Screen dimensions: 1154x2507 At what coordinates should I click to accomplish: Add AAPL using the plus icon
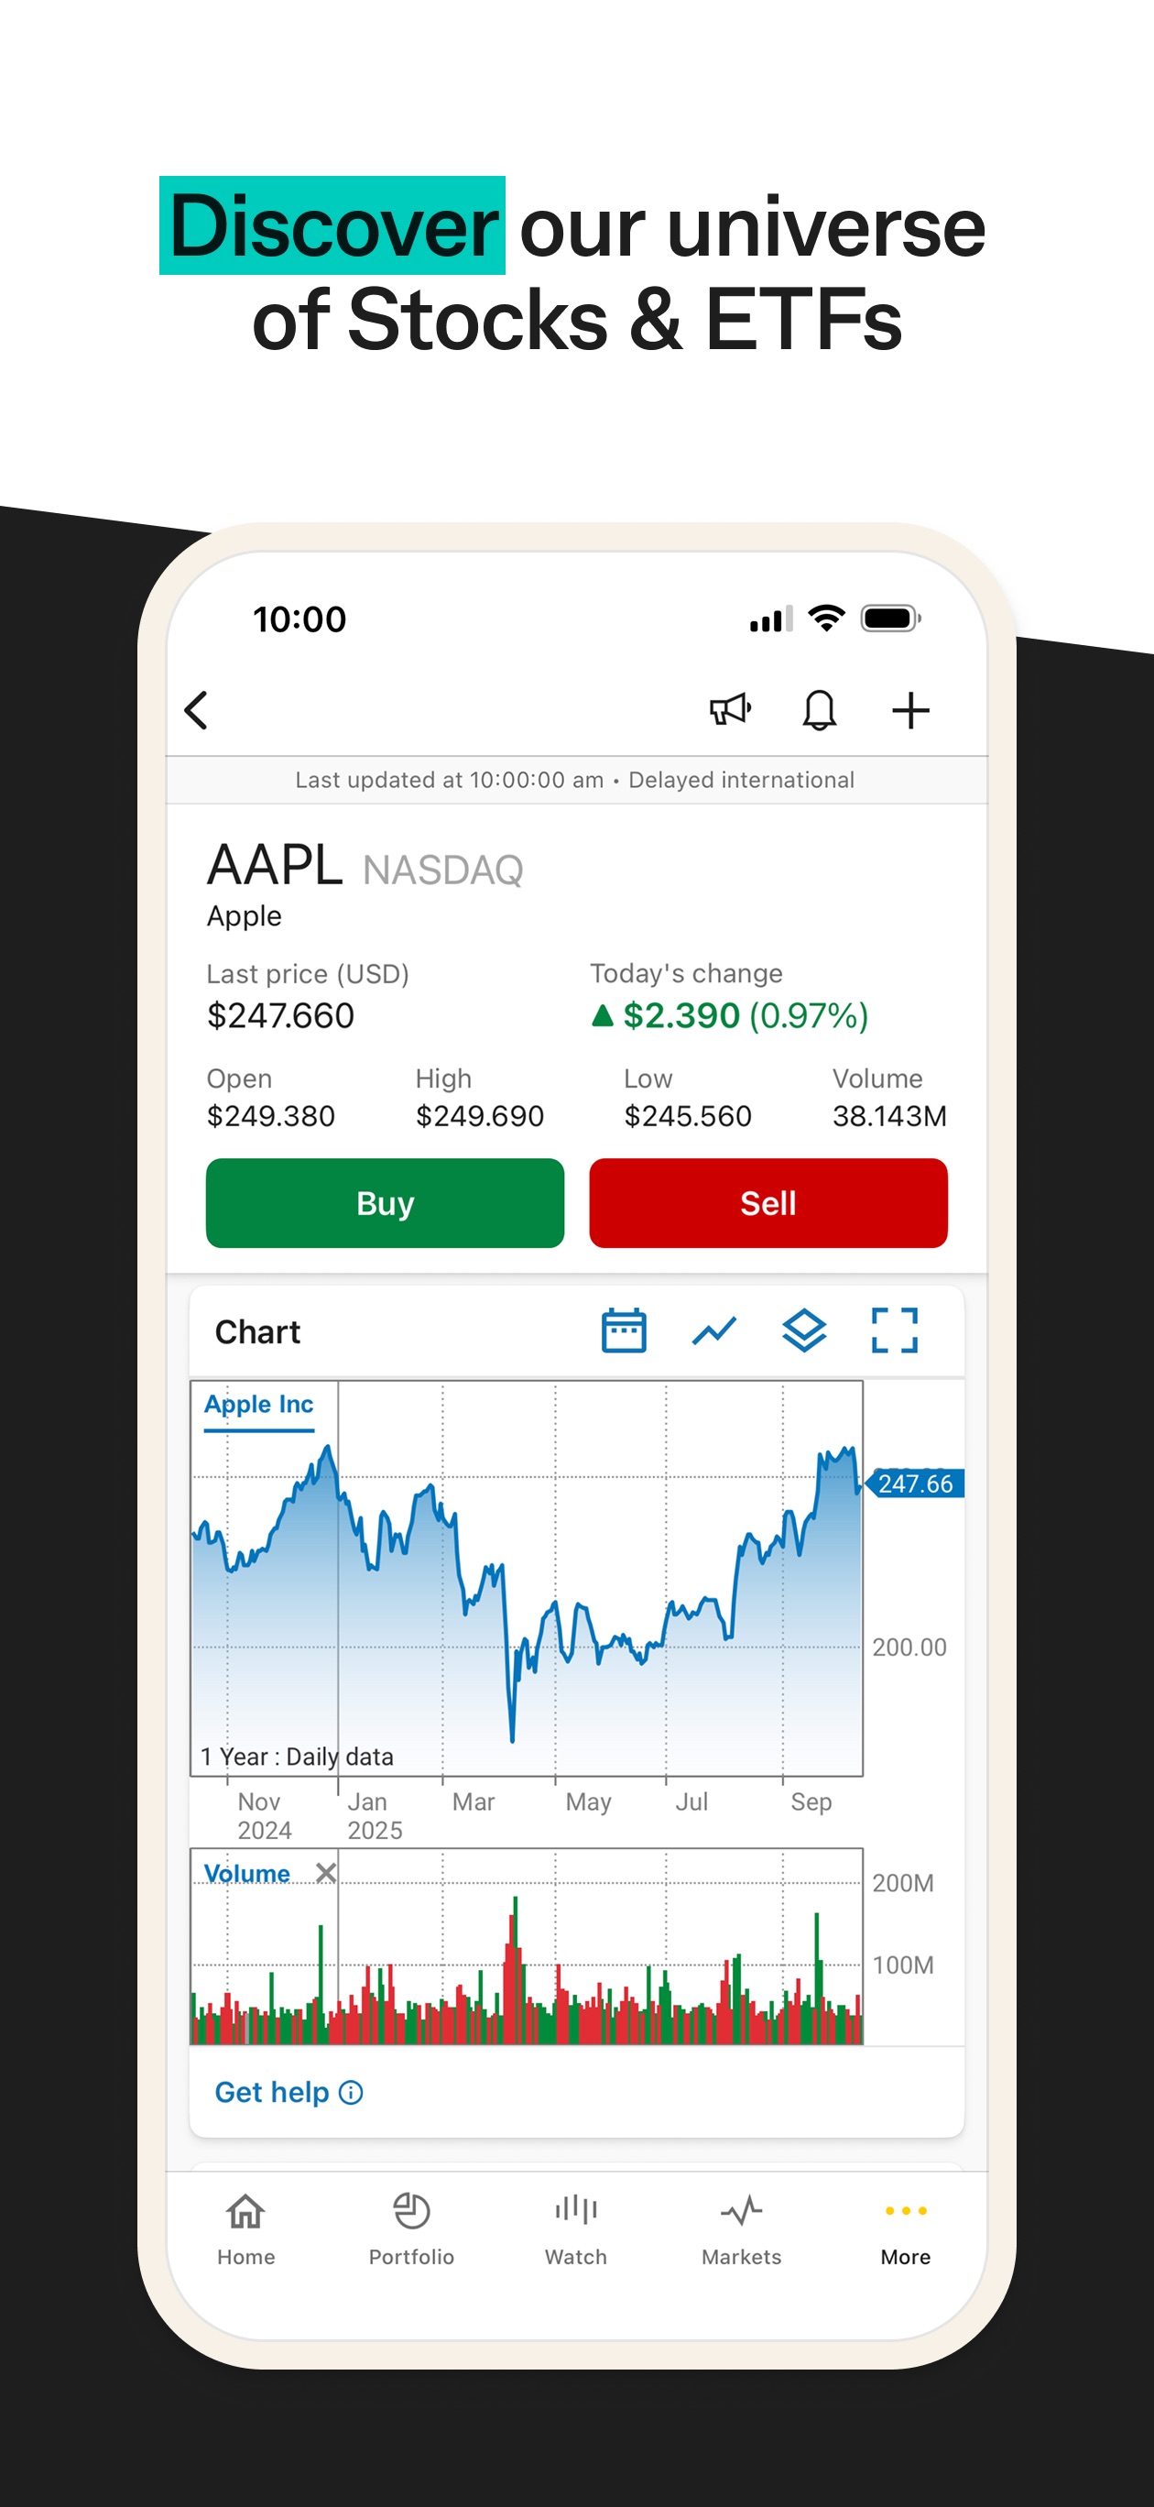pyautogui.click(x=910, y=710)
